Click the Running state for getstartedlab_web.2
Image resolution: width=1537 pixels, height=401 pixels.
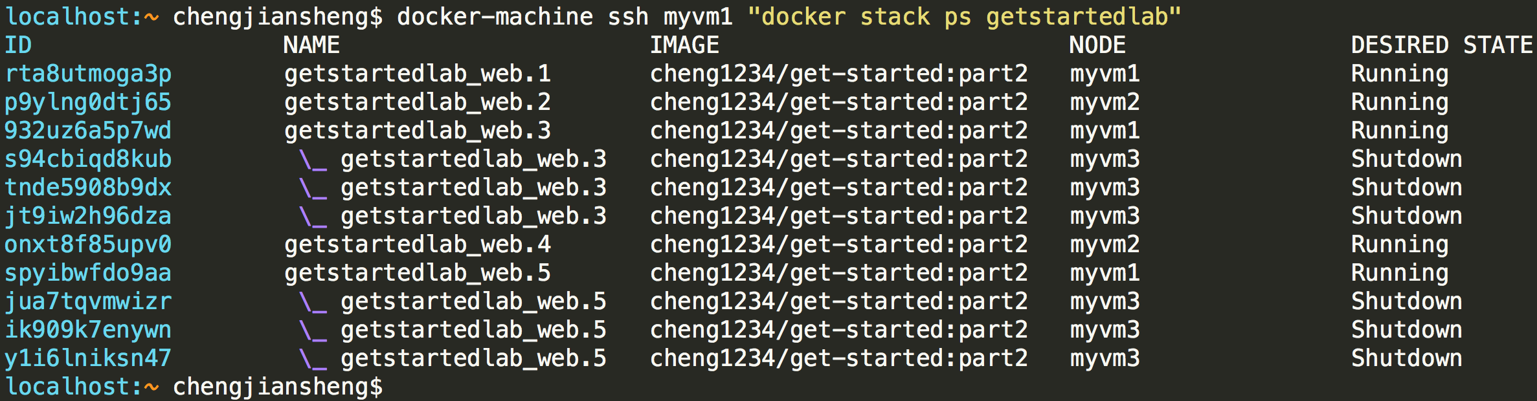pos(1400,103)
